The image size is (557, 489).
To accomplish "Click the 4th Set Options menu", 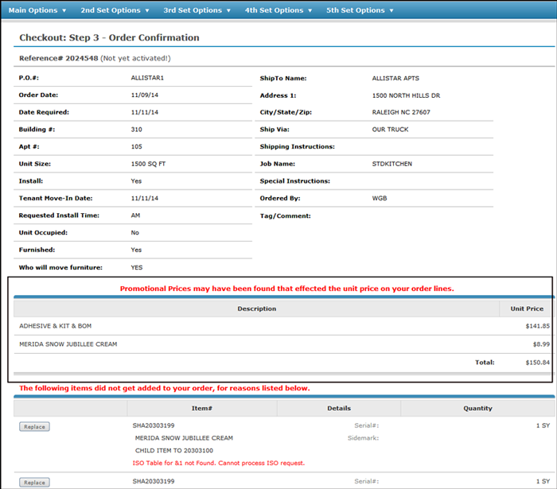I will click(278, 10).
